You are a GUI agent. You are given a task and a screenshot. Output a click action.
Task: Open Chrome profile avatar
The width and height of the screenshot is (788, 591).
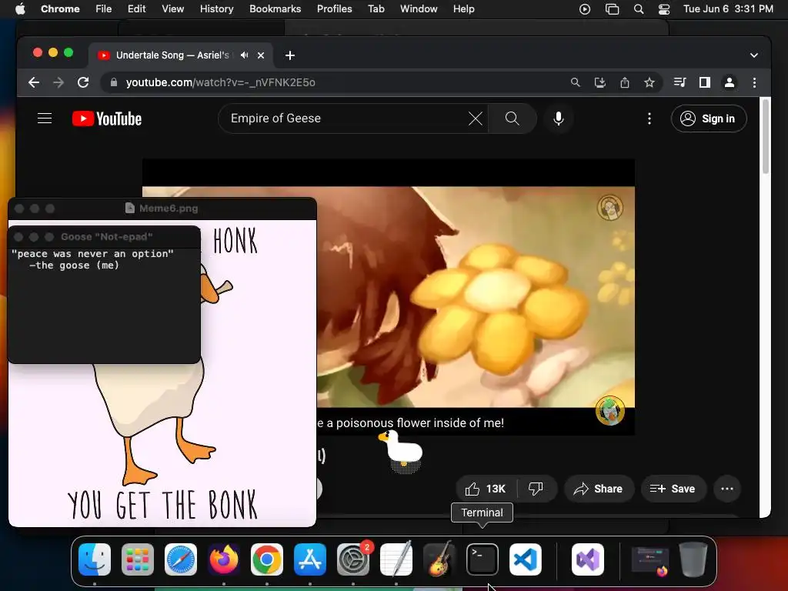730,82
